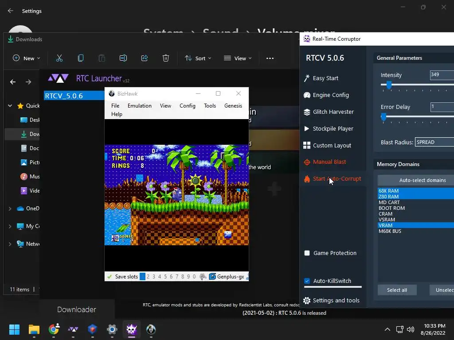Click Paste icon in Downloads toolbar
This screenshot has height=340, width=454.
(x=102, y=58)
